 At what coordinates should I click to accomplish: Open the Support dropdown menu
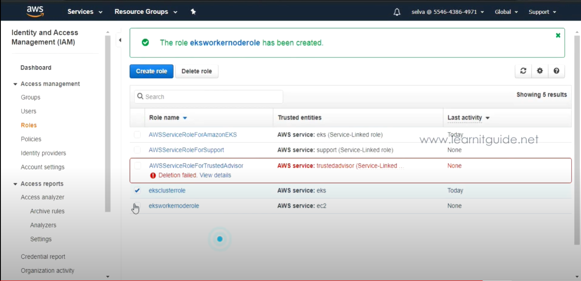pyautogui.click(x=542, y=12)
